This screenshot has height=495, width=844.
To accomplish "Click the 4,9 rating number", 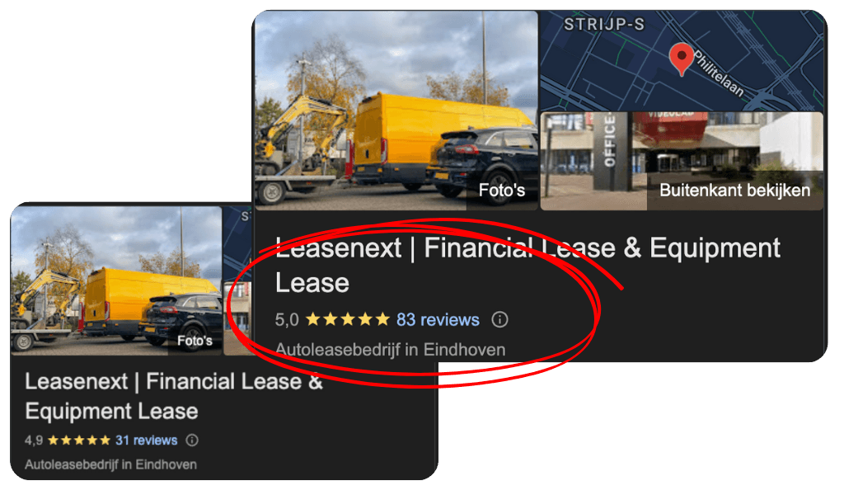I will (33, 441).
